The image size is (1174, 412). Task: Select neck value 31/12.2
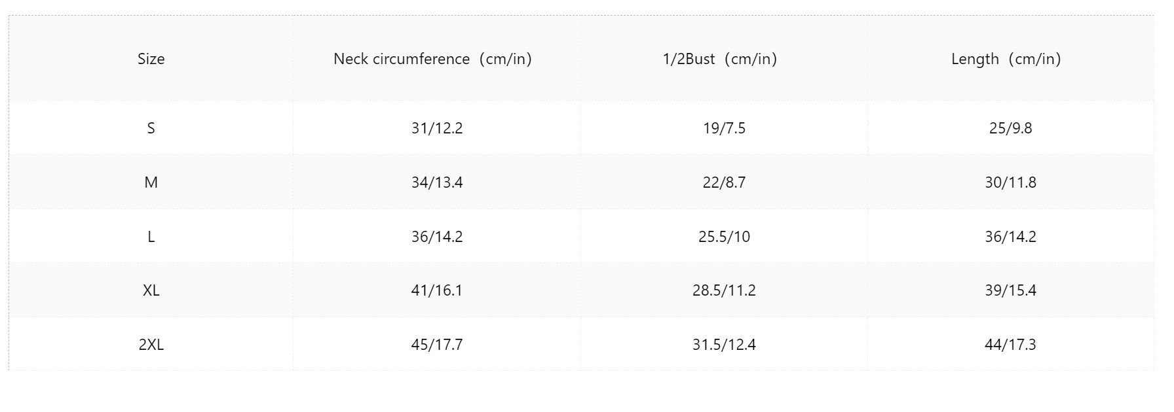point(437,128)
